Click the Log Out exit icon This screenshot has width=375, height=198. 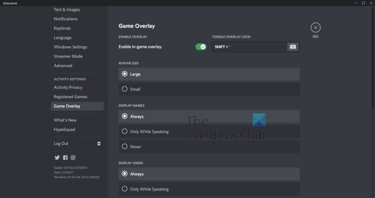coord(99,143)
